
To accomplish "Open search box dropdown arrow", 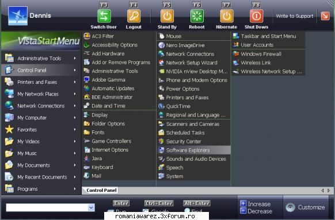I will pos(91,207).
